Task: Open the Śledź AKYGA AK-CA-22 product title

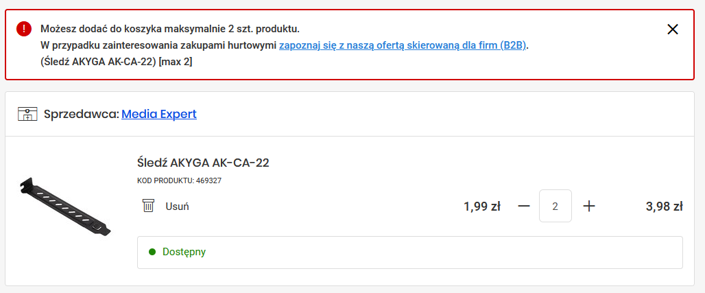Action: tap(203, 163)
